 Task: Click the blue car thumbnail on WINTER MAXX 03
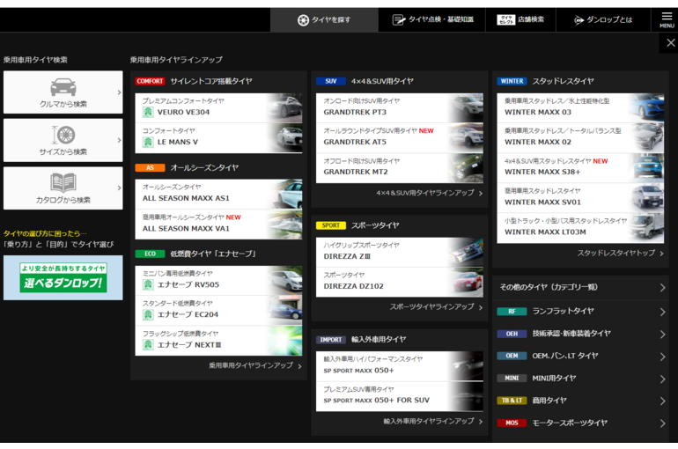pos(646,108)
